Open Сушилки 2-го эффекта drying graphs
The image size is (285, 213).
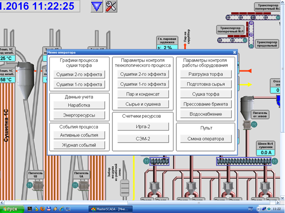79,74
